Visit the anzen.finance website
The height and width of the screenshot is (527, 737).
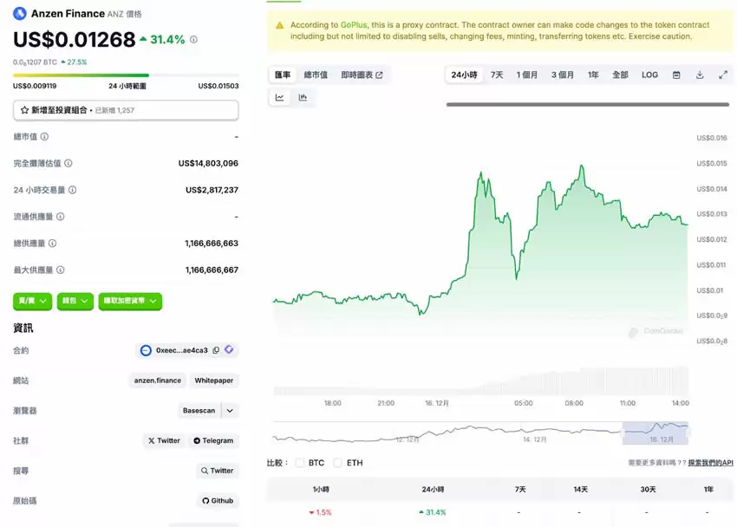click(x=159, y=380)
